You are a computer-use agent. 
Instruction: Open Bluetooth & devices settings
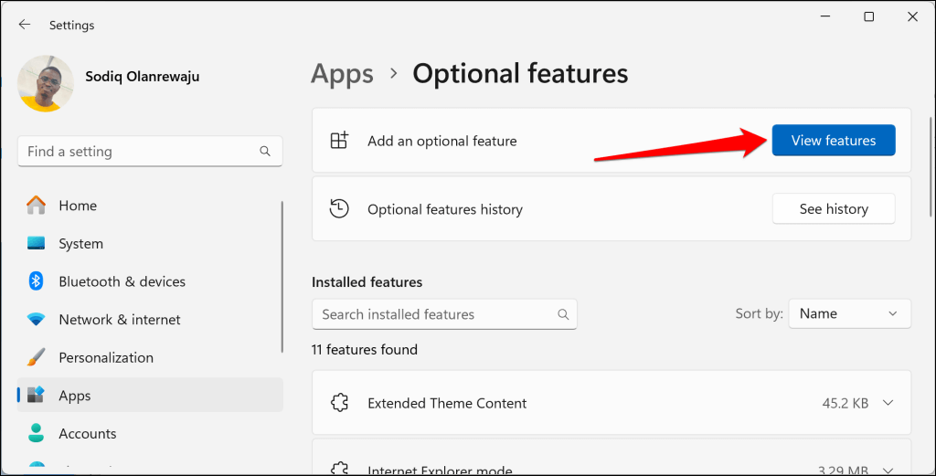(x=122, y=281)
